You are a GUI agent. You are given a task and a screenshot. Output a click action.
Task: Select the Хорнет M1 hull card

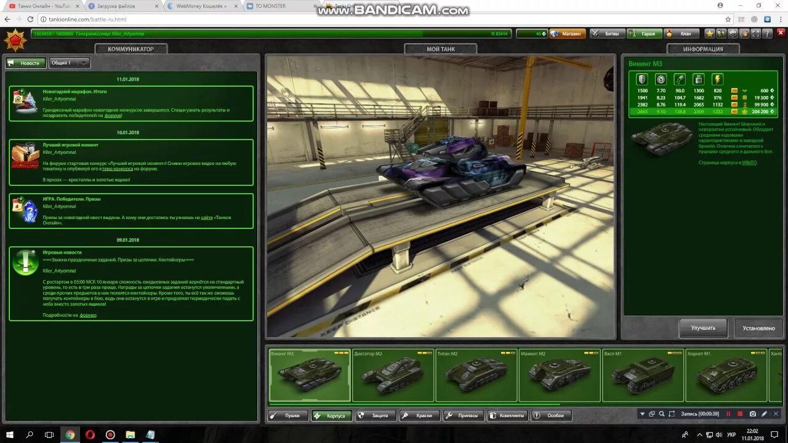tap(726, 375)
